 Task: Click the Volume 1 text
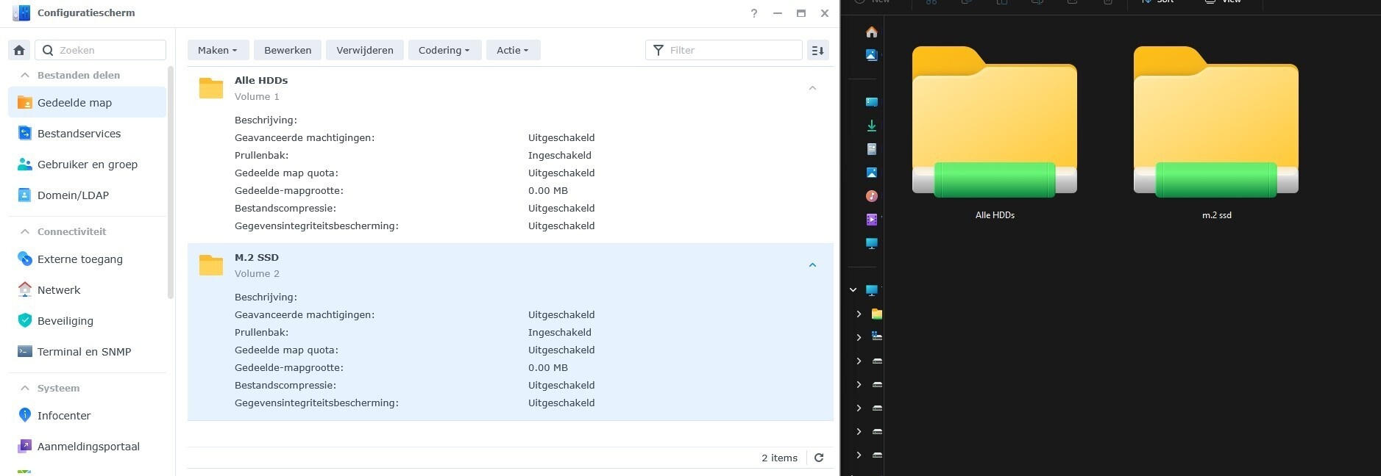click(x=257, y=97)
